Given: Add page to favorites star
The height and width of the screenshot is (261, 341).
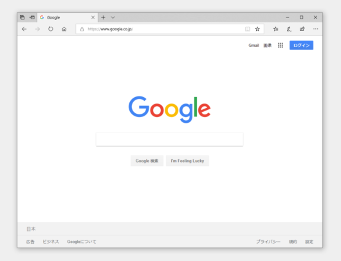Looking at the screenshot, I should 257,29.
